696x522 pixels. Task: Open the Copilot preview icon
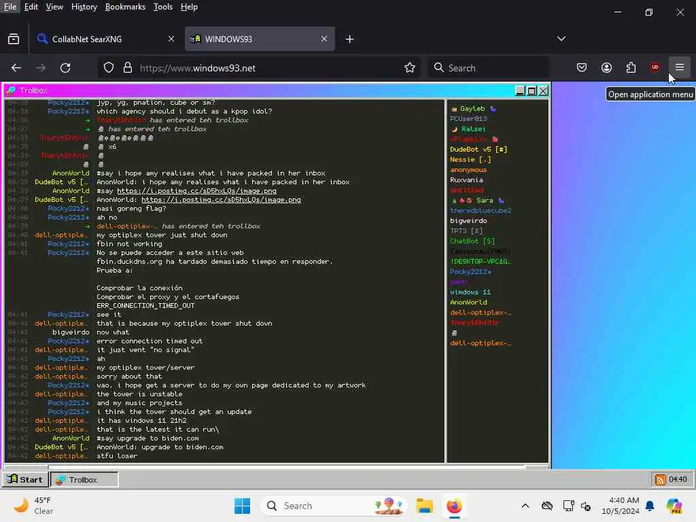(x=674, y=506)
